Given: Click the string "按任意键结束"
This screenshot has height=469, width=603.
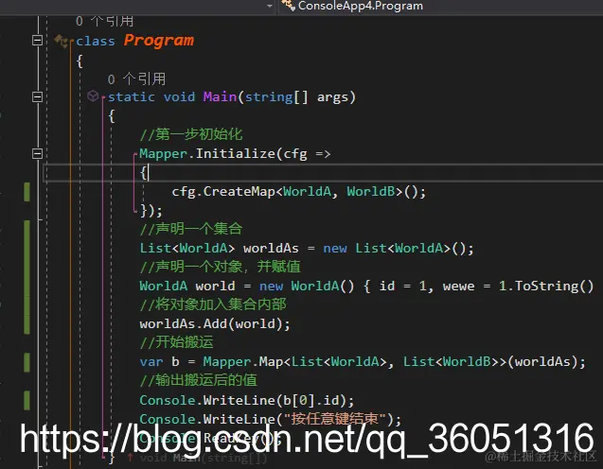Looking at the screenshot, I should pyautogui.click(x=334, y=419).
